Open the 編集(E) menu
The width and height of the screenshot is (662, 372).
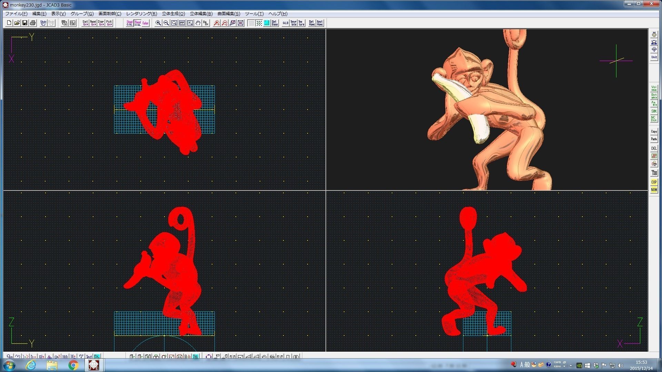coord(39,14)
